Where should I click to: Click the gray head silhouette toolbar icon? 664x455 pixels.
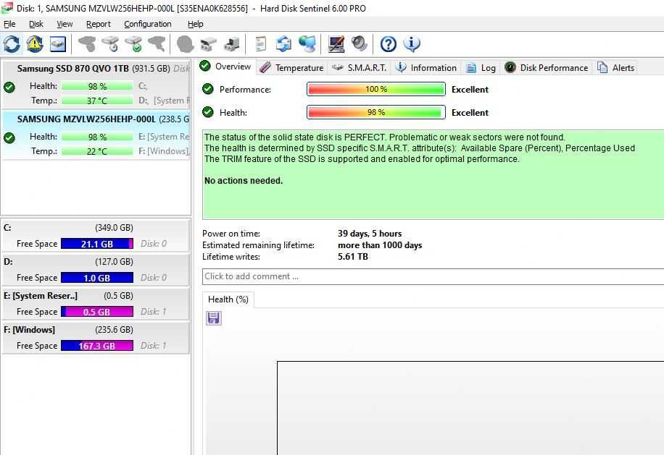point(185,44)
